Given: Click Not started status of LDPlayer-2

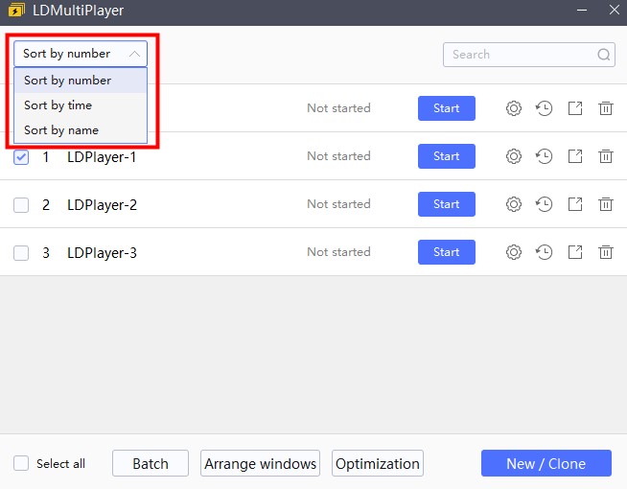Looking at the screenshot, I should point(338,204).
